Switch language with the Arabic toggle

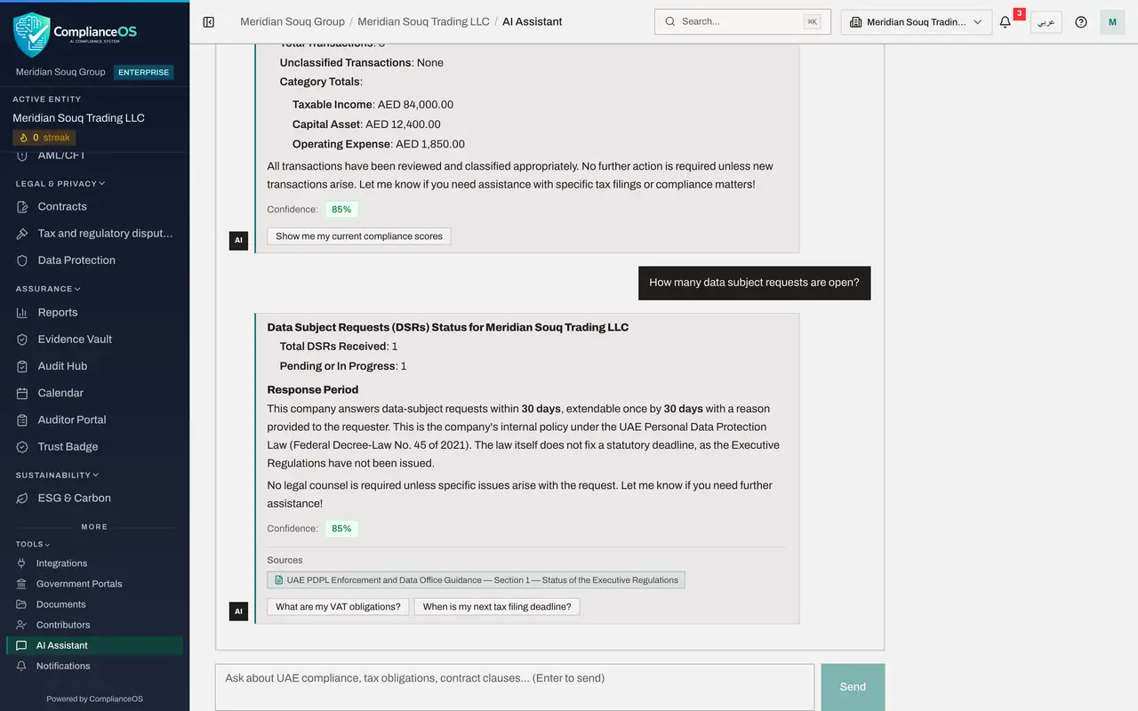1046,22
